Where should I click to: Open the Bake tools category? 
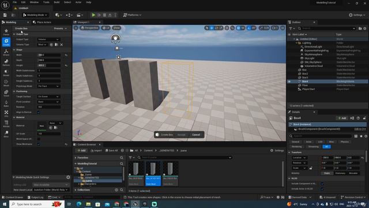click(x=6, y=103)
